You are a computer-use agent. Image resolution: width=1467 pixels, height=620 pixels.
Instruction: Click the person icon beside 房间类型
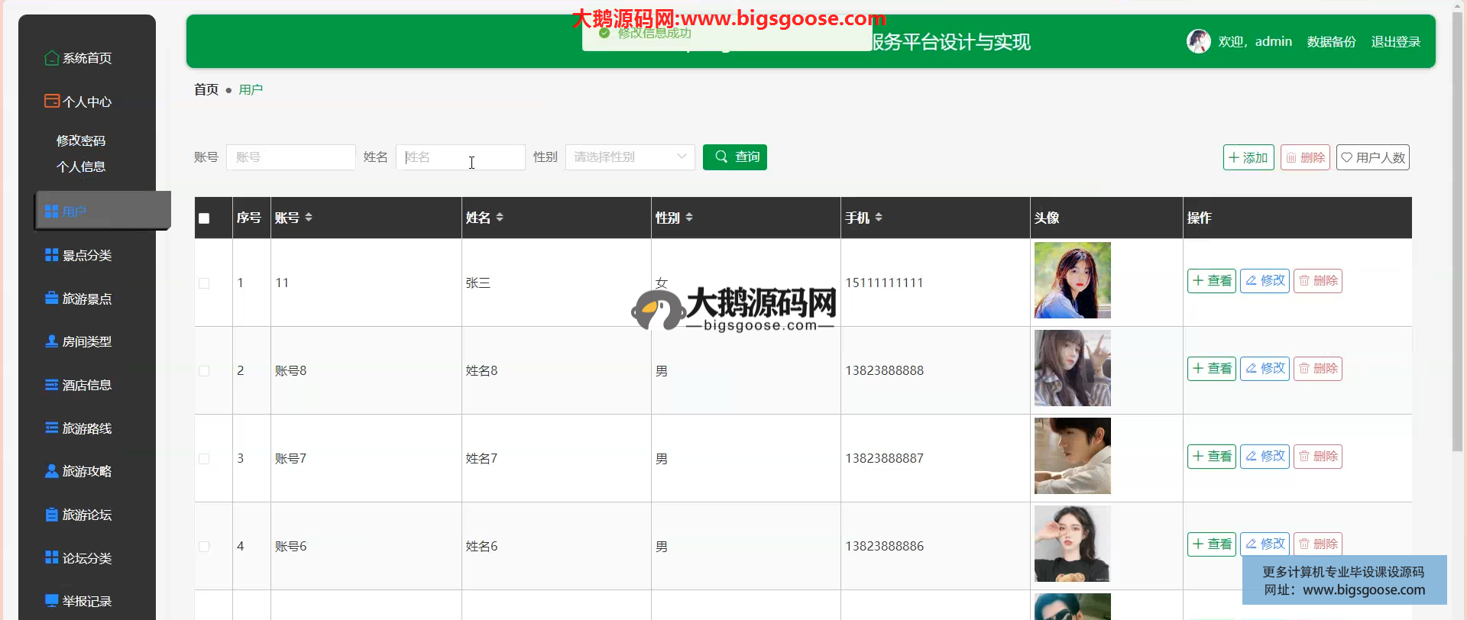click(x=51, y=341)
